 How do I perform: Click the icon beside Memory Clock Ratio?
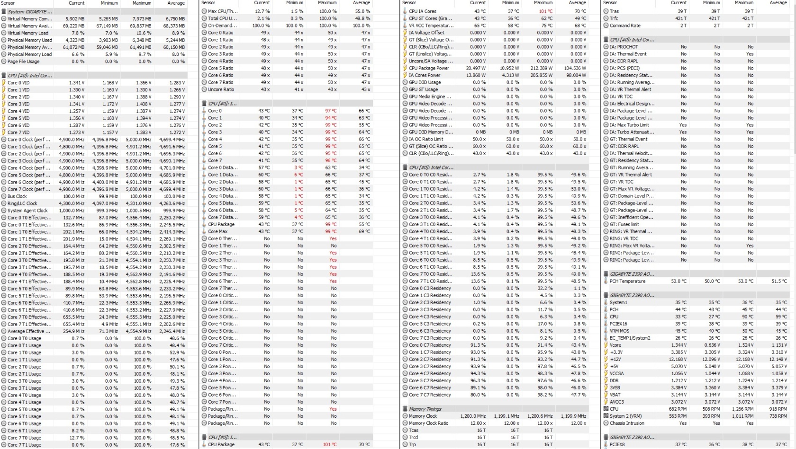click(x=405, y=423)
